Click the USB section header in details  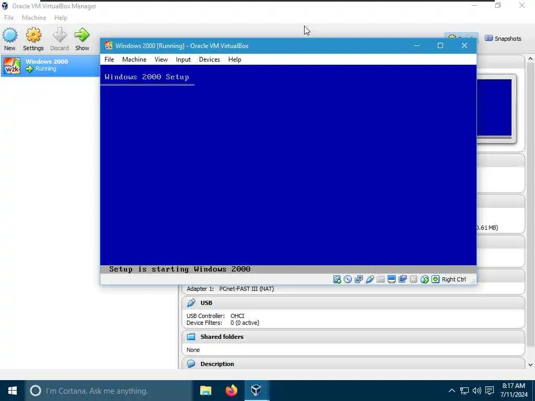[354, 303]
